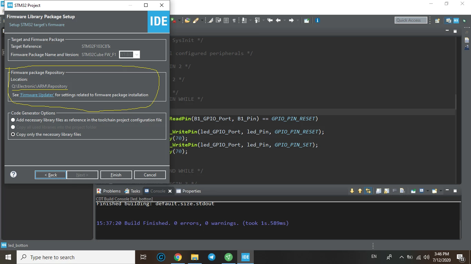Open the MX device configuration perspective icon
The width and height of the screenshot is (471, 264).
click(456, 21)
